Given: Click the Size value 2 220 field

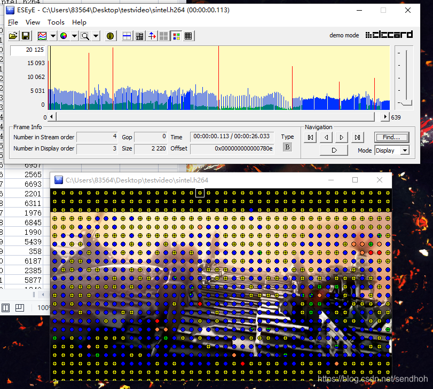Looking at the screenshot, I should click(x=151, y=148).
